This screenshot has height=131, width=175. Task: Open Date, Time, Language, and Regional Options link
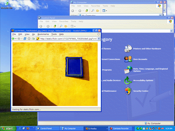point(150,70)
